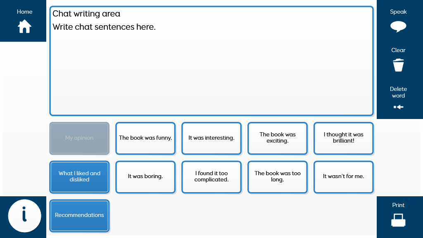Pick 'The book was too long.' phrase
This screenshot has width=423, height=238.
click(x=278, y=176)
